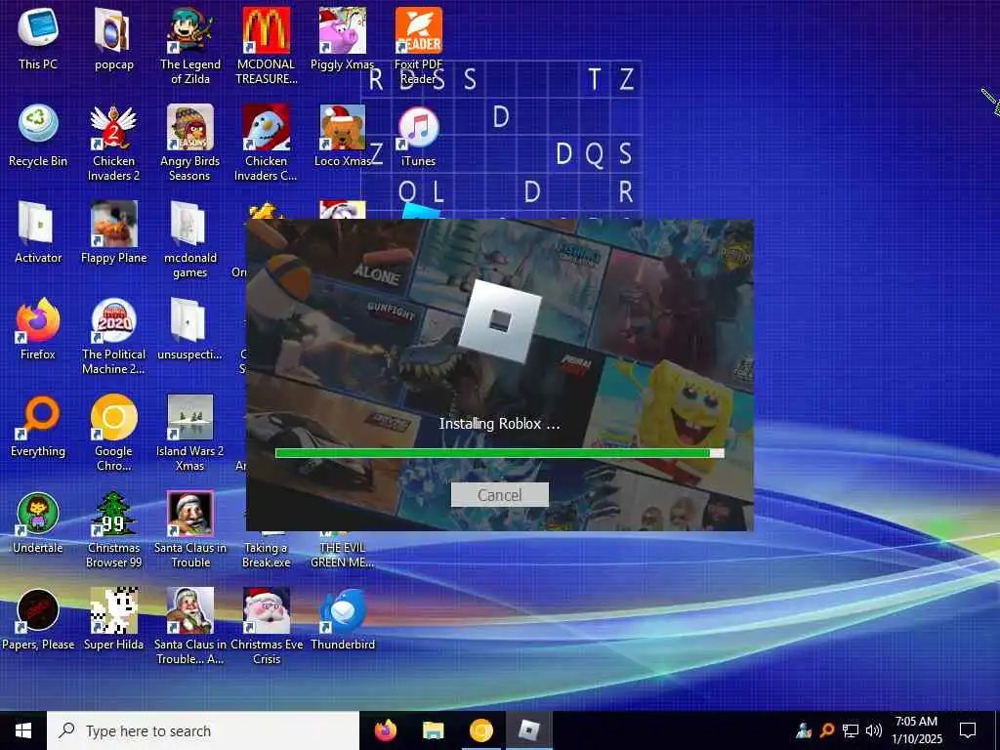Select the Roblox taskbar button

tap(528, 730)
